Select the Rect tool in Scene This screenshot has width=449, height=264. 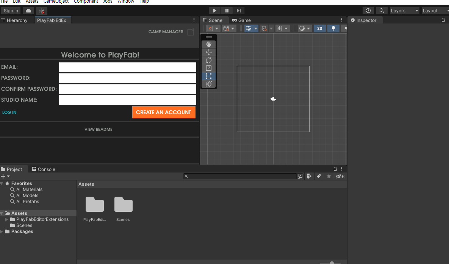(208, 76)
